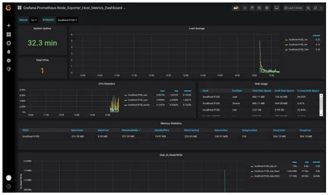The image size is (328, 195).
Task: Open the Last 6 hours time picker
Action: click(x=293, y=8)
